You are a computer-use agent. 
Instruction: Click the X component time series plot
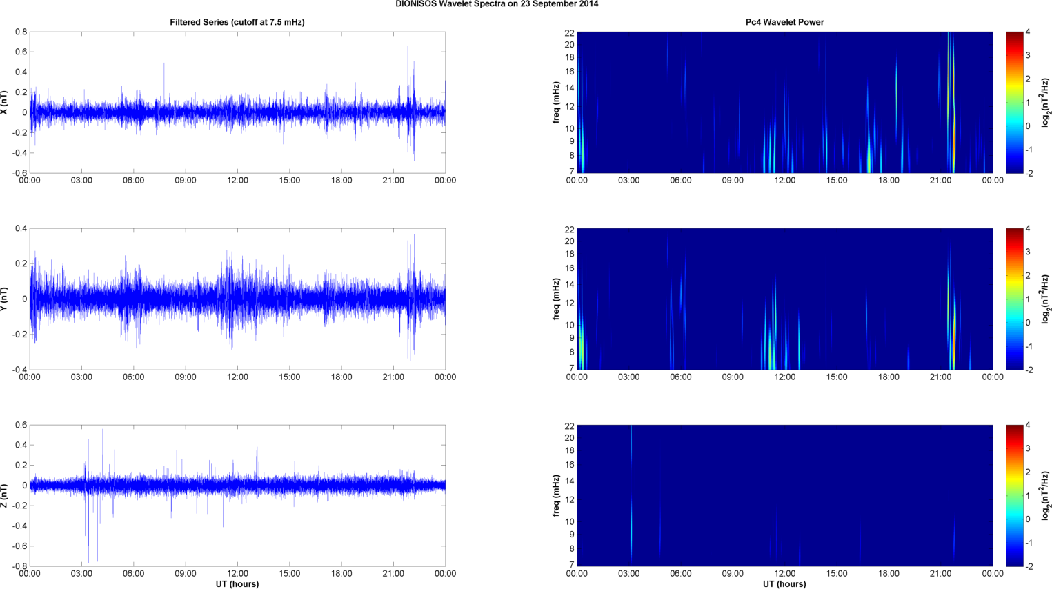(x=237, y=103)
